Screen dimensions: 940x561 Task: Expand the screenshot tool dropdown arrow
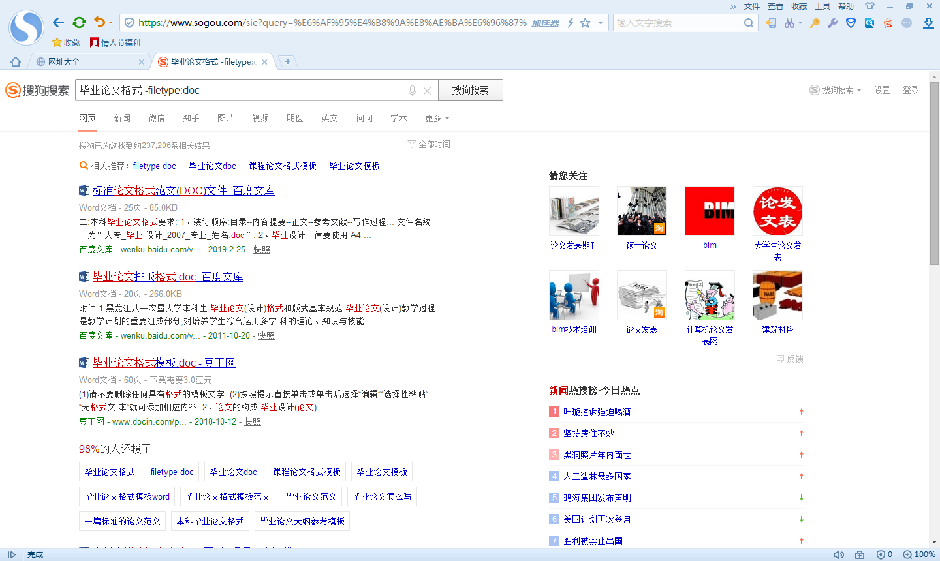coord(800,23)
